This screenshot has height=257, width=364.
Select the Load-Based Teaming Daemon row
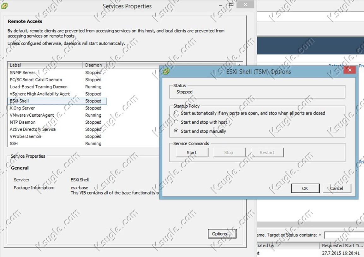point(57,87)
